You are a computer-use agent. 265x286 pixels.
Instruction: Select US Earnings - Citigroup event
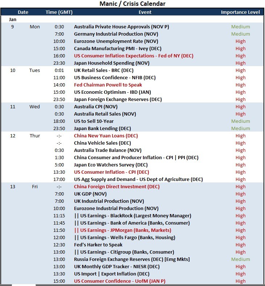tap(124, 252)
